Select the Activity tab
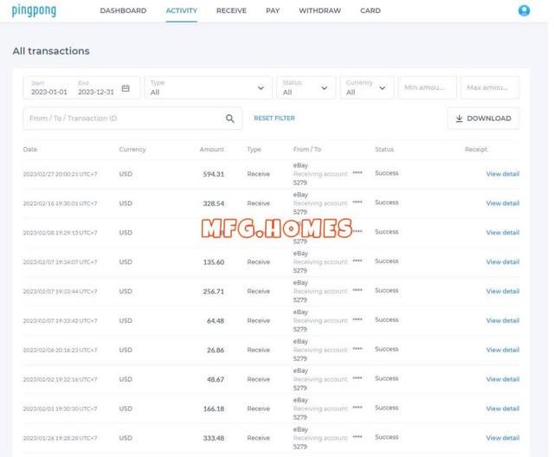This screenshot has width=554, height=457. tap(181, 10)
